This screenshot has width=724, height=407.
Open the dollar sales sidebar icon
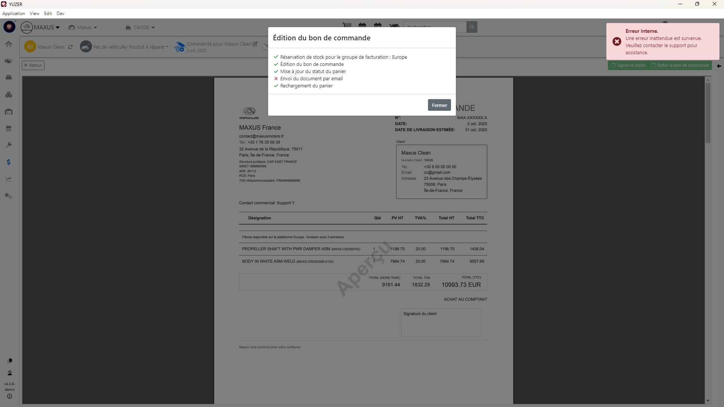pyautogui.click(x=9, y=162)
